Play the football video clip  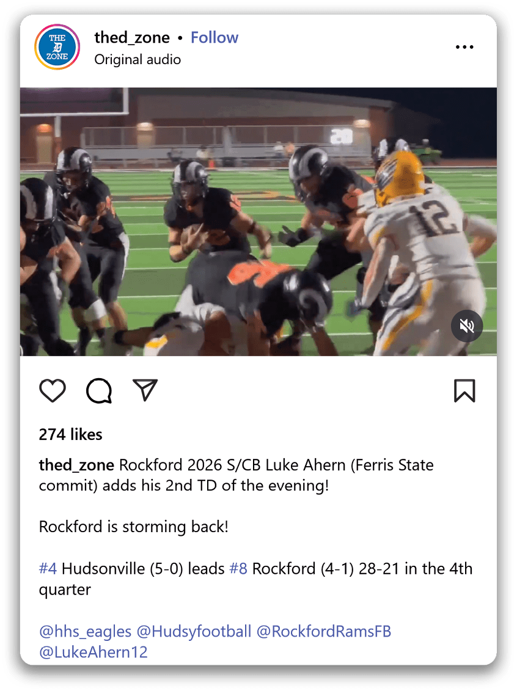pos(258,222)
